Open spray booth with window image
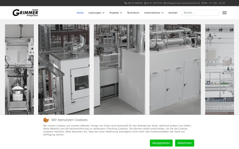 [64, 69]
